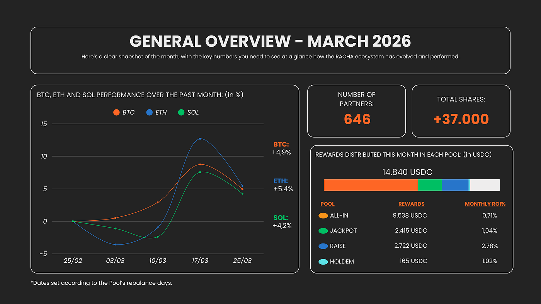The height and width of the screenshot is (304, 541).
Task: Select the green segment of rewards bar
Action: 430,185
